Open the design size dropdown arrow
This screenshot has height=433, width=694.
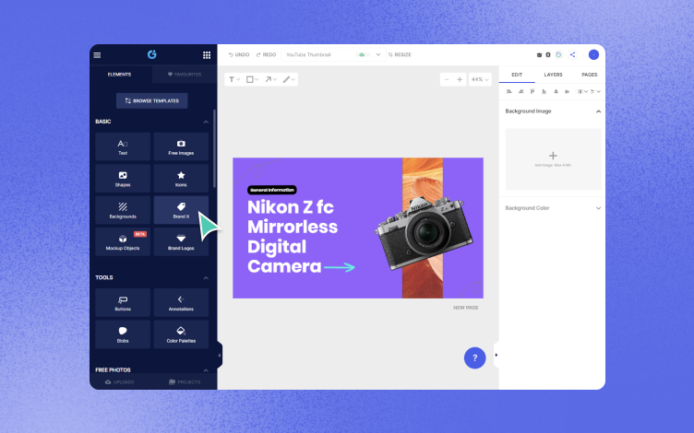(378, 54)
